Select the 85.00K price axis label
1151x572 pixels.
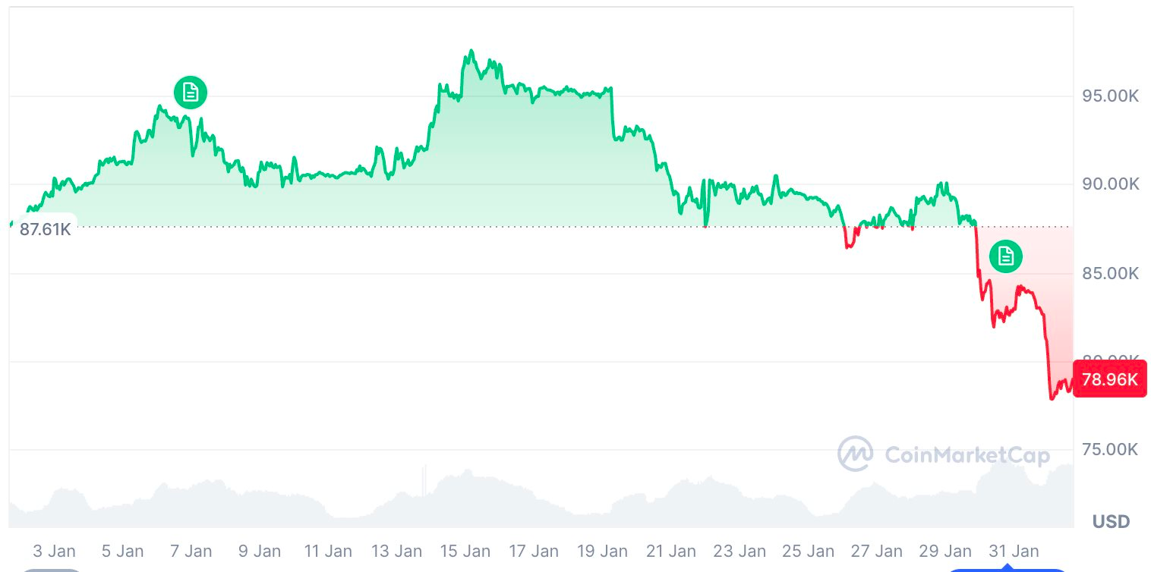click(x=1111, y=273)
